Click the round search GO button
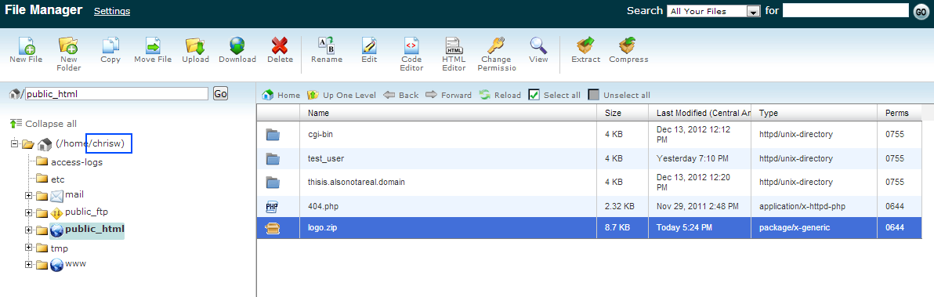The image size is (934, 297). (921, 11)
